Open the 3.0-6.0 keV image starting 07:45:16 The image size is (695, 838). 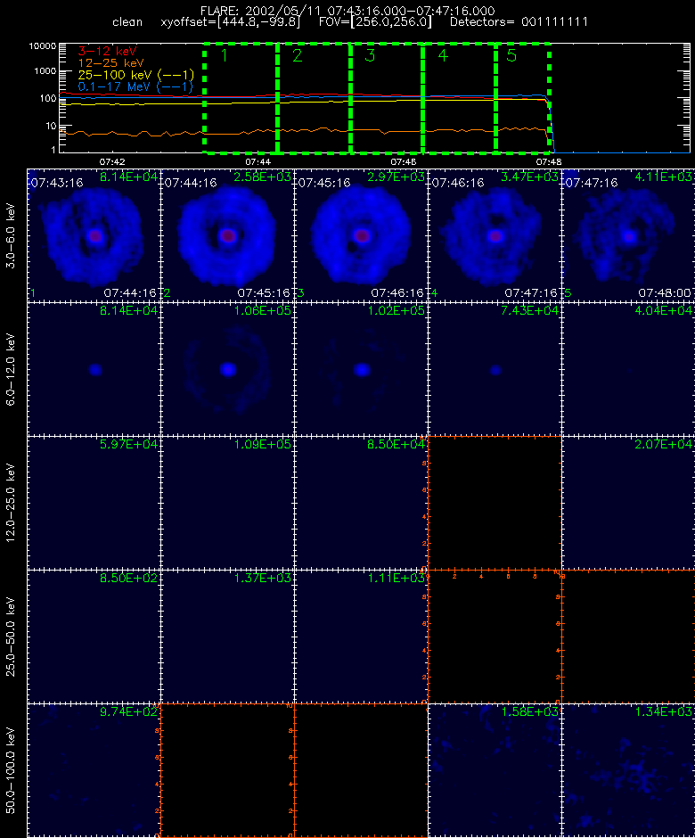(361, 235)
